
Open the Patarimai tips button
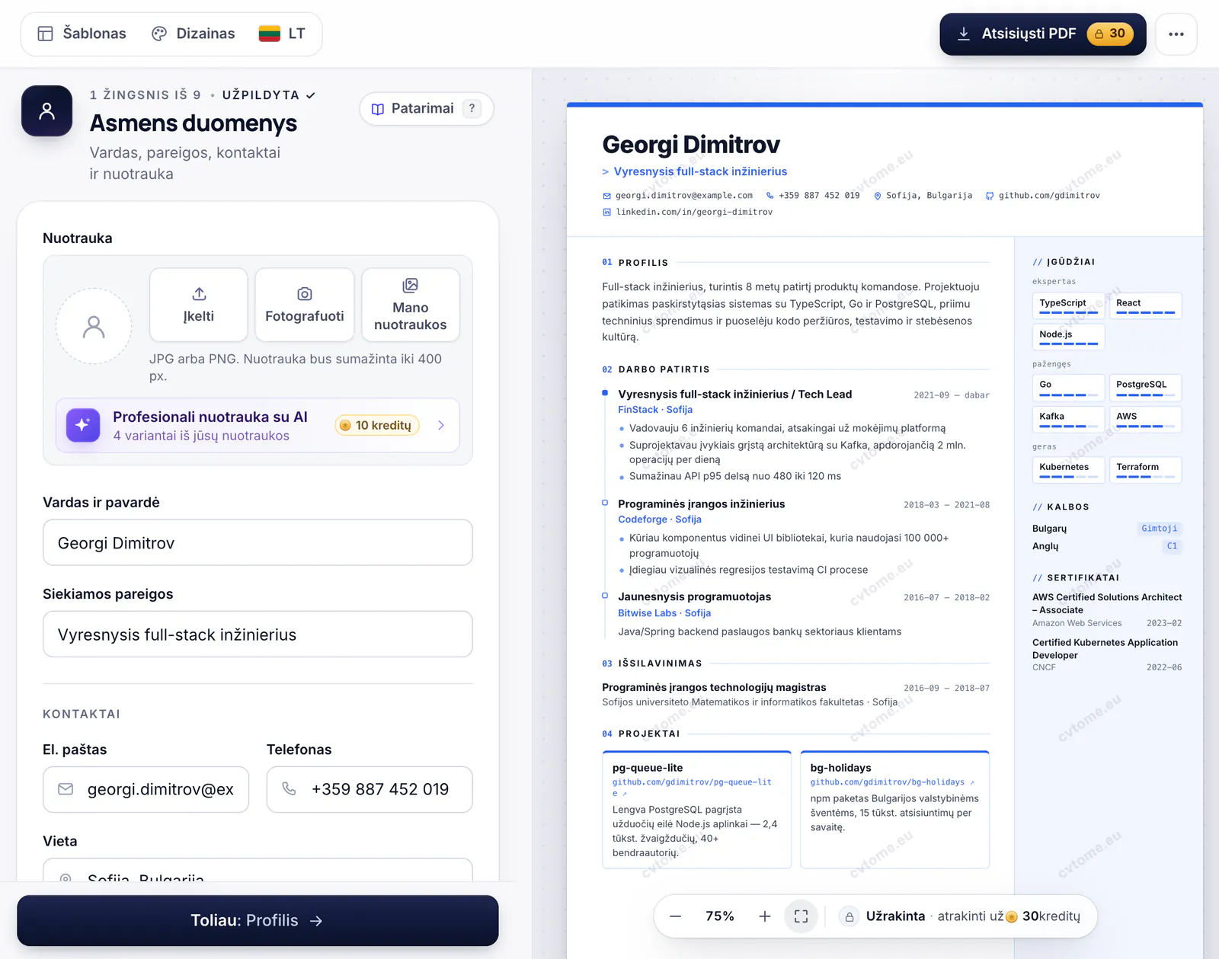click(427, 109)
